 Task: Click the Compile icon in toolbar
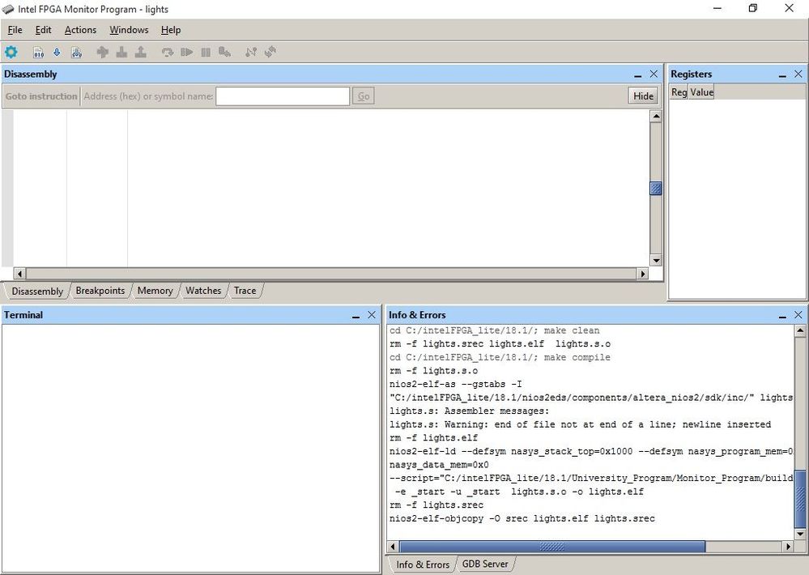click(38, 52)
